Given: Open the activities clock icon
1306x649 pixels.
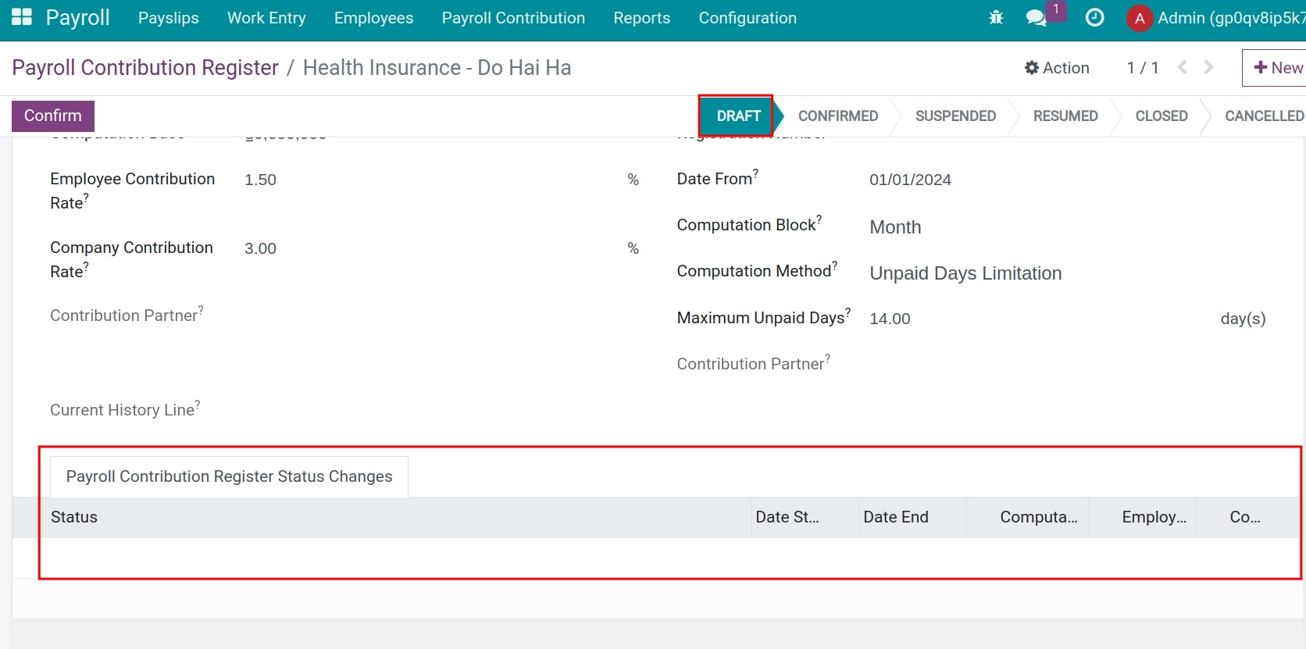Looking at the screenshot, I should pyautogui.click(x=1095, y=18).
